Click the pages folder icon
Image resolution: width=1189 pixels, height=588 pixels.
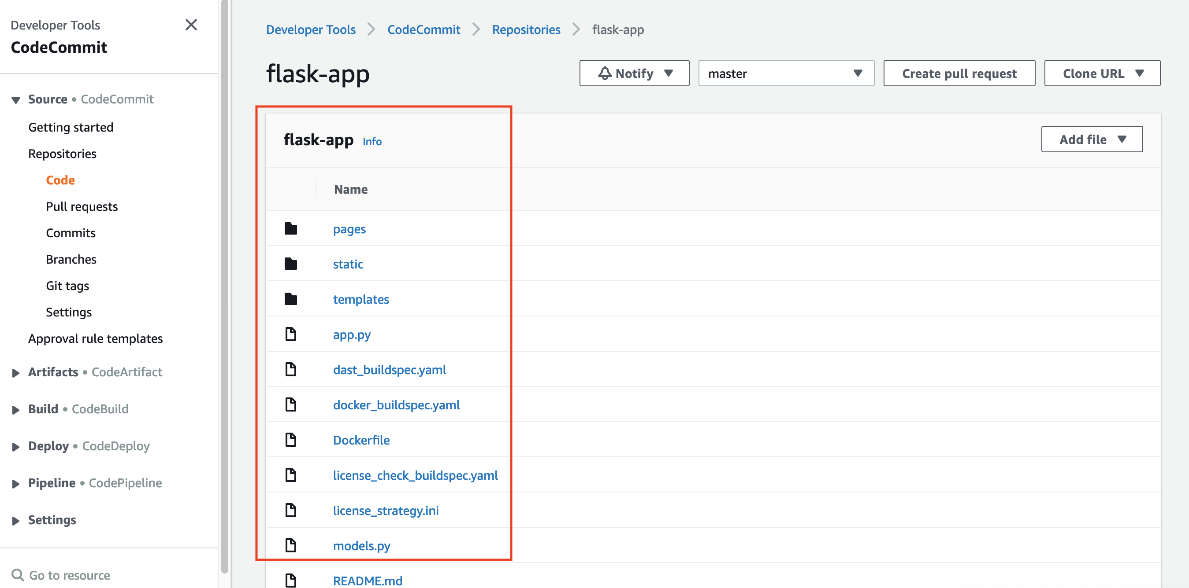291,228
